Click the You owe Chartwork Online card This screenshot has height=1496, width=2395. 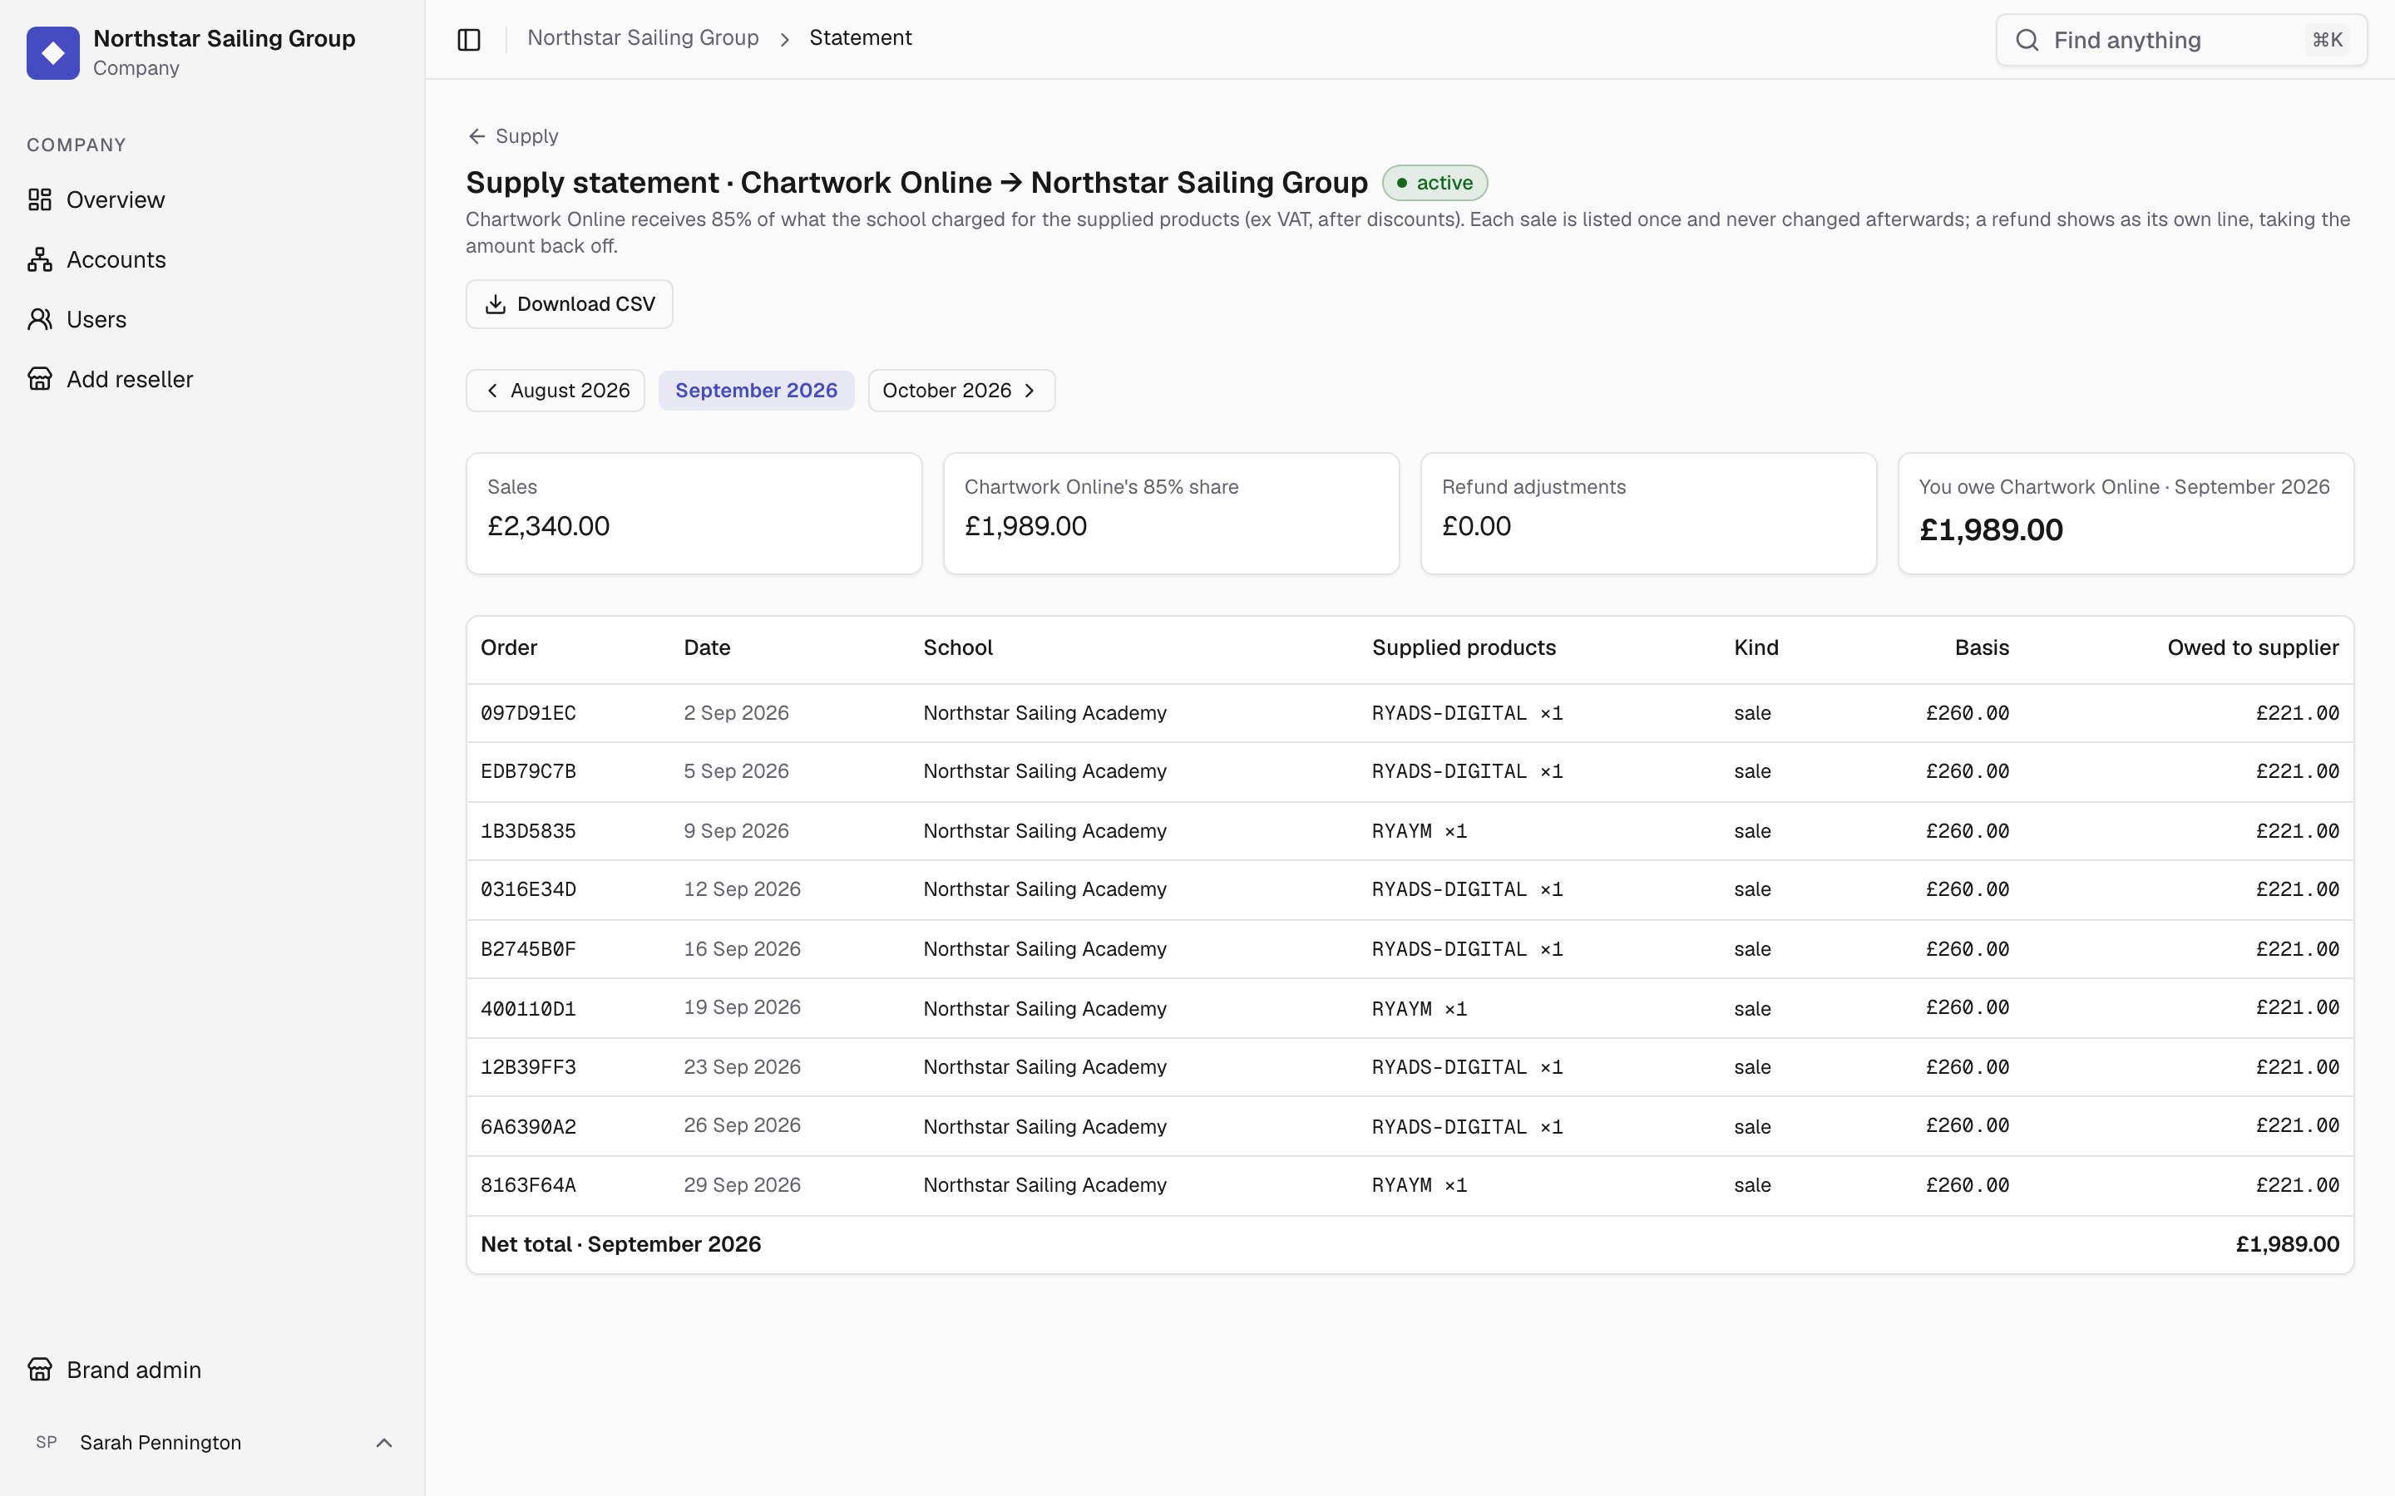2125,514
